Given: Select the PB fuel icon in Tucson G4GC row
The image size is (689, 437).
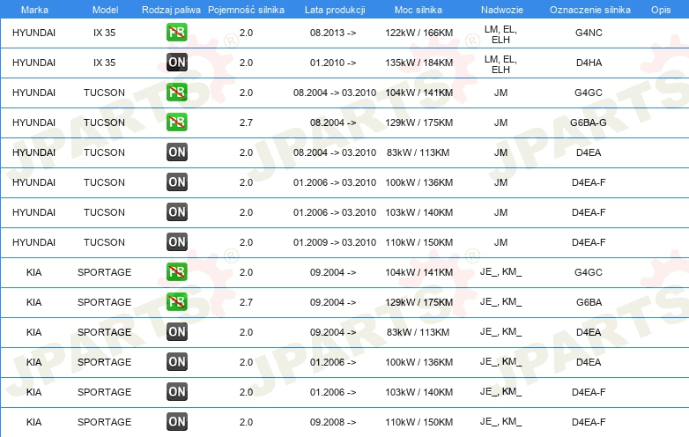Looking at the screenshot, I should [x=176, y=93].
